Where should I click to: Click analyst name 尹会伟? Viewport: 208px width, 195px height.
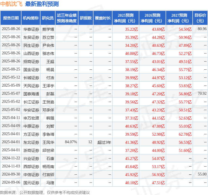[x=48, y=45]
